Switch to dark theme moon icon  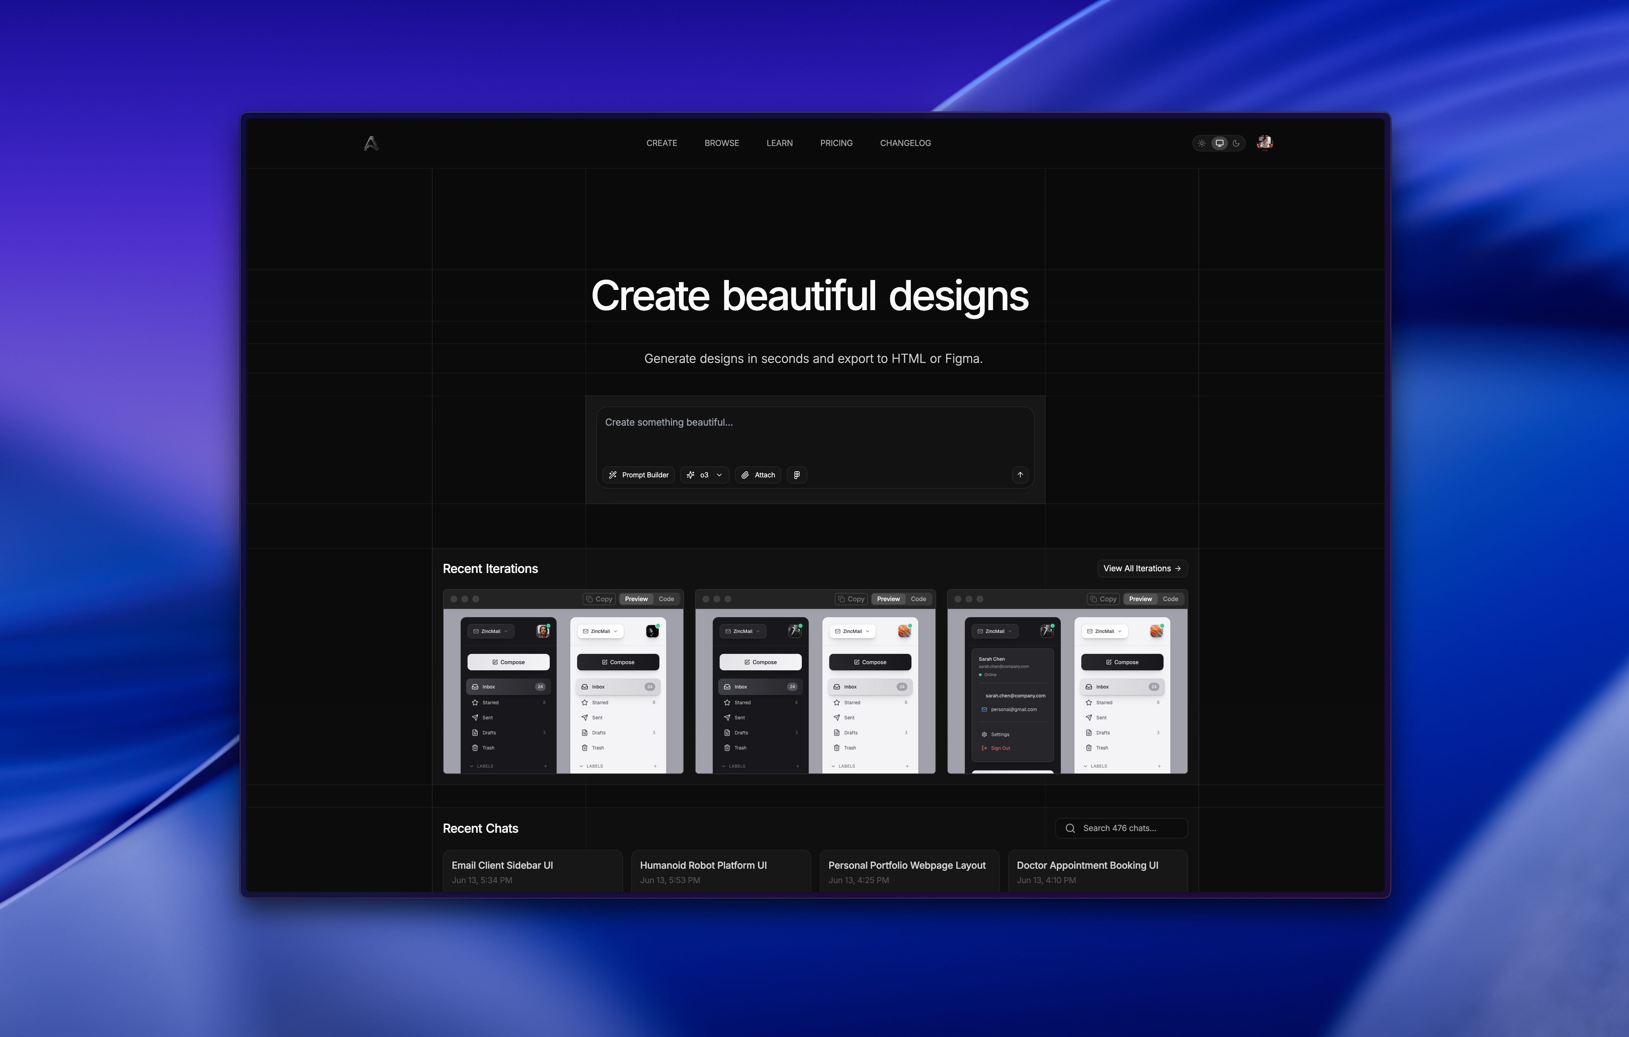coord(1236,143)
